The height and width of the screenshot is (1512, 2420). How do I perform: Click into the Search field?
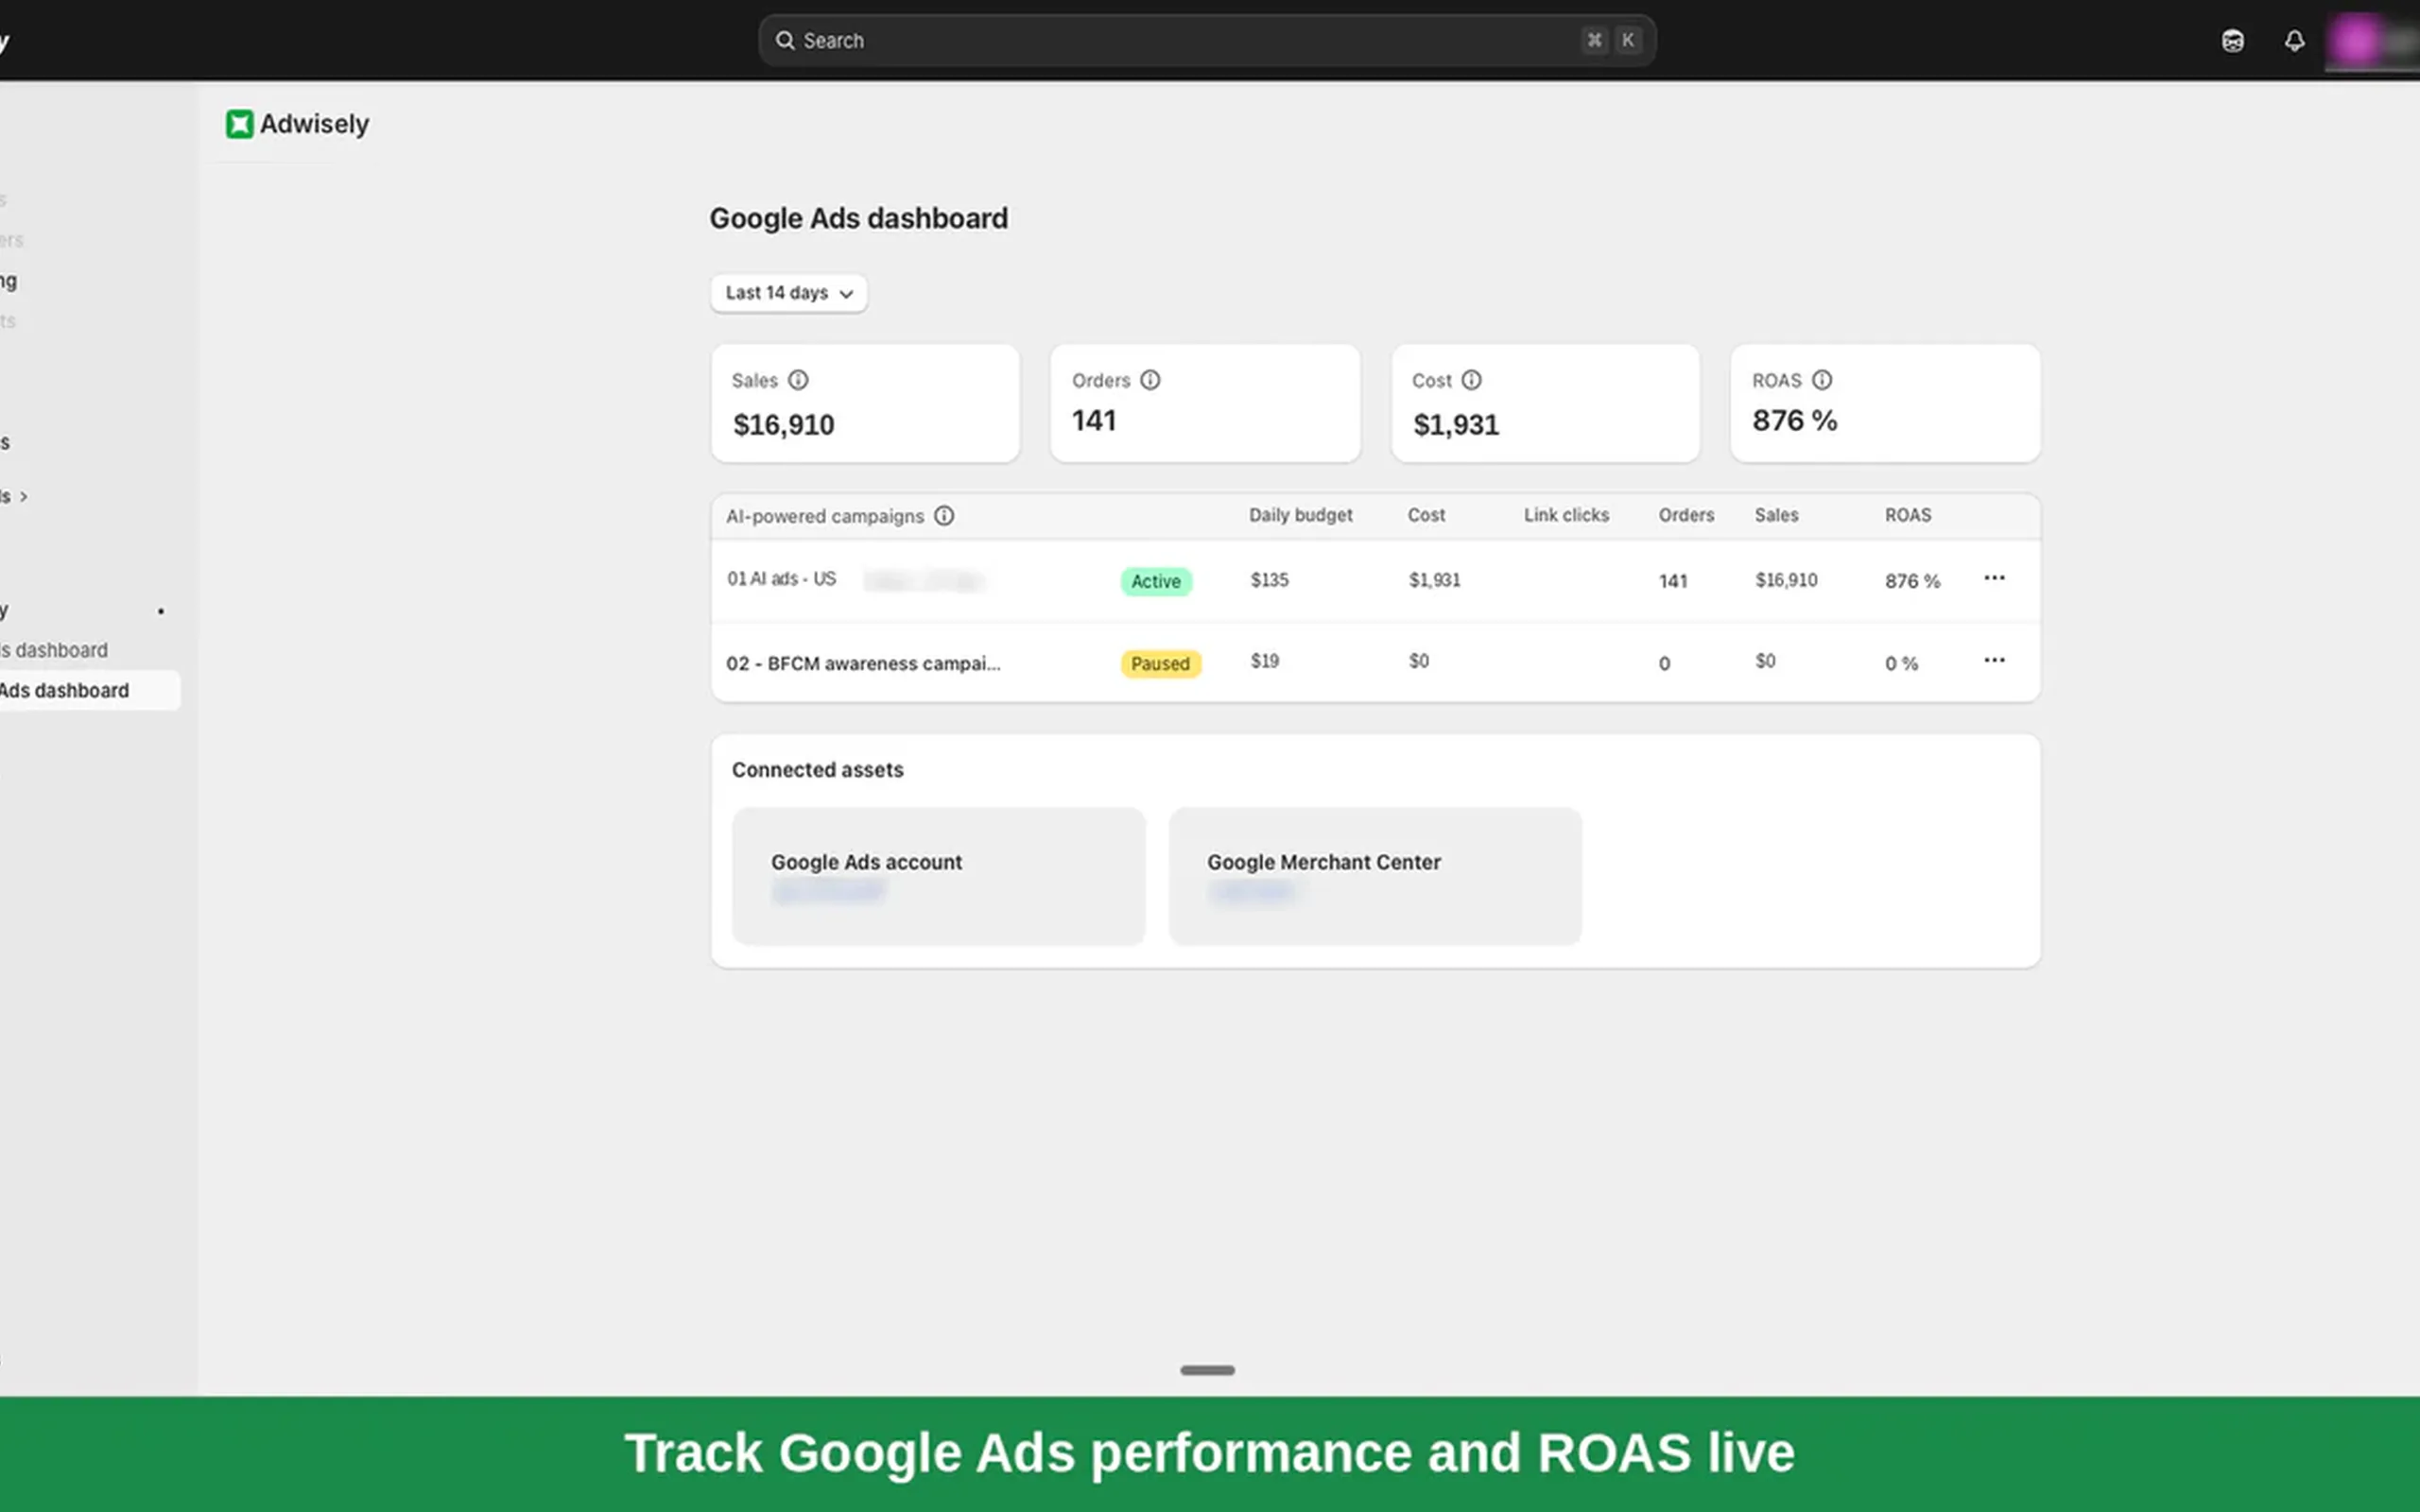(1207, 40)
